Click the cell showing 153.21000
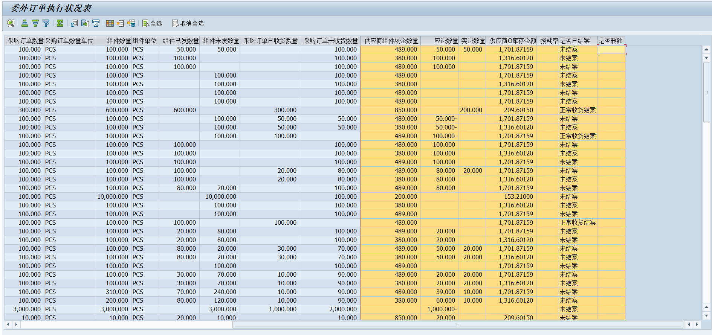 (x=511, y=196)
